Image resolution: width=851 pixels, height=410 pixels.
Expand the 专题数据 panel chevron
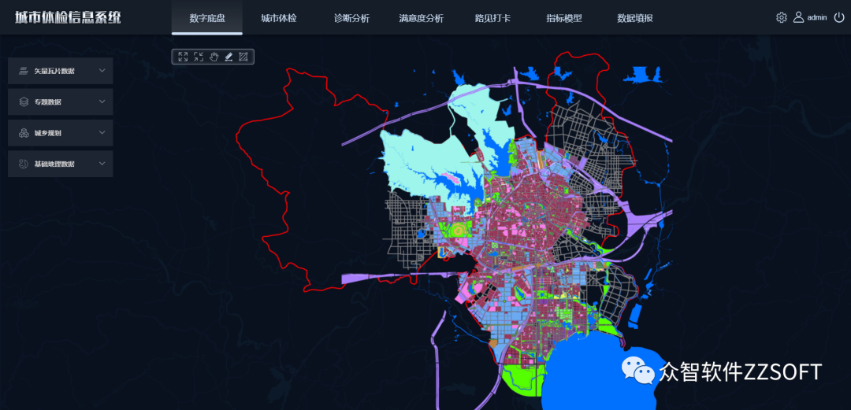102,102
